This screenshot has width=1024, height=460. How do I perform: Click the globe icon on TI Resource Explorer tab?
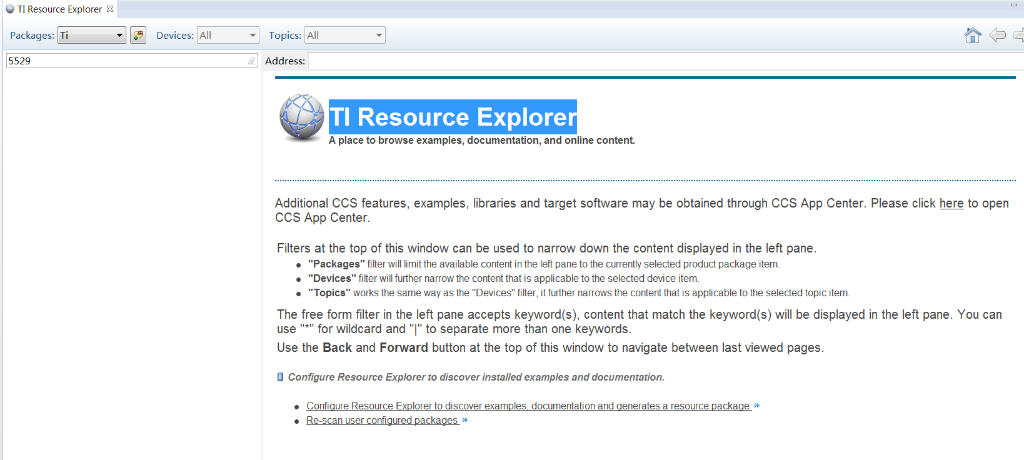click(x=10, y=9)
